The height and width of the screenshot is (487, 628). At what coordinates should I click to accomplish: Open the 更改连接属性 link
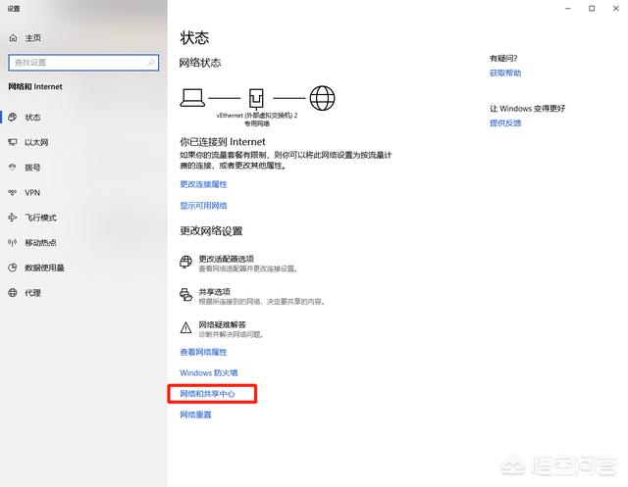(203, 184)
